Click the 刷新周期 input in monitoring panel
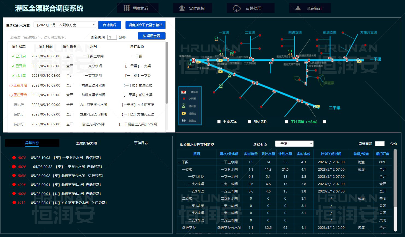This screenshot has width=405, height=237. point(380,144)
